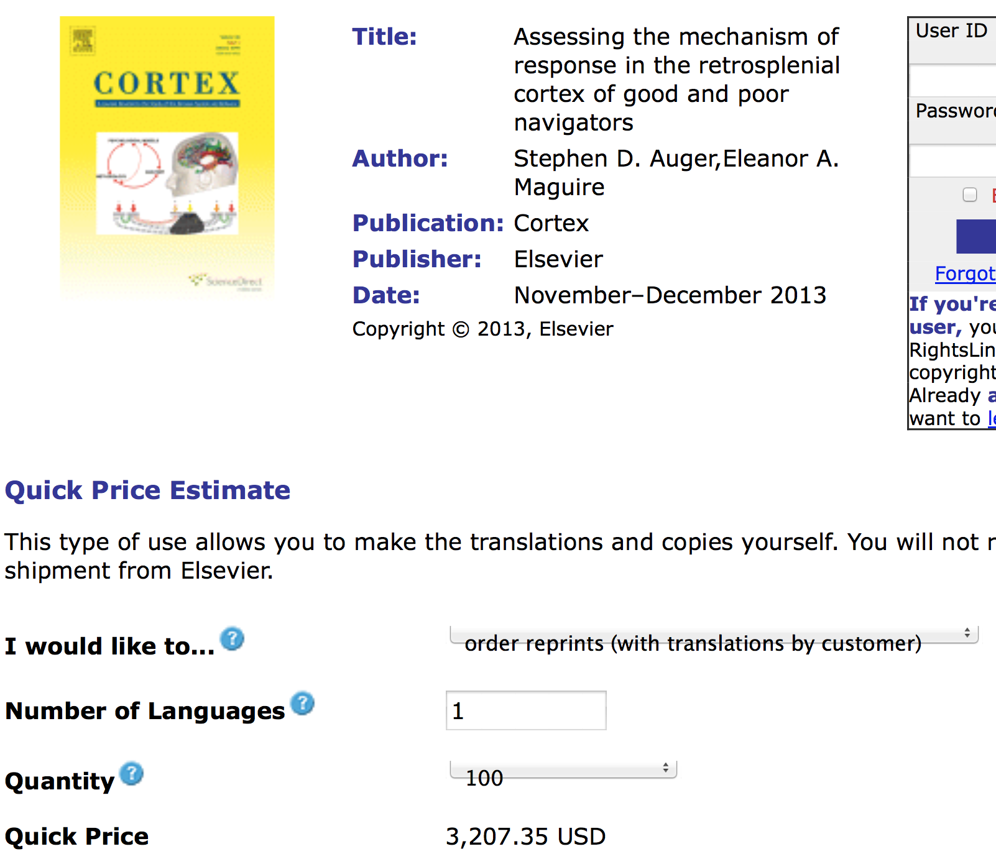This screenshot has height=854, width=996.
Task: Click the link after "want to"
Action: click(992, 419)
